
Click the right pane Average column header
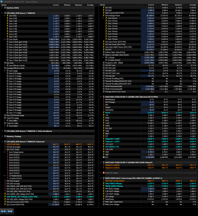pos(190,5)
